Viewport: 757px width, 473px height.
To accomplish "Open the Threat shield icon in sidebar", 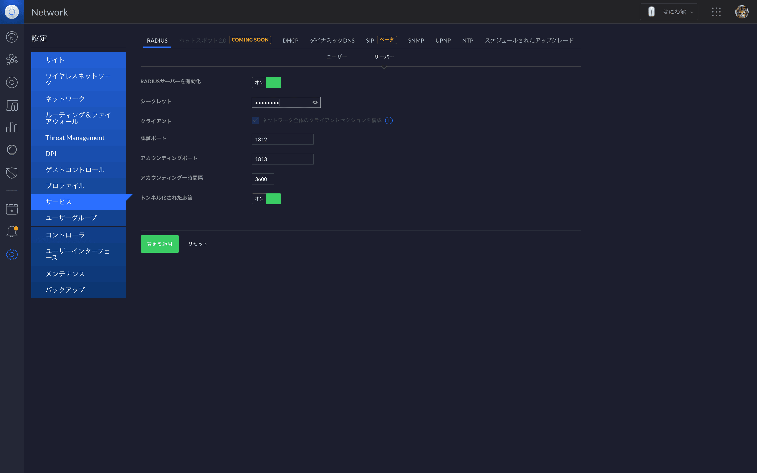I will [12, 173].
